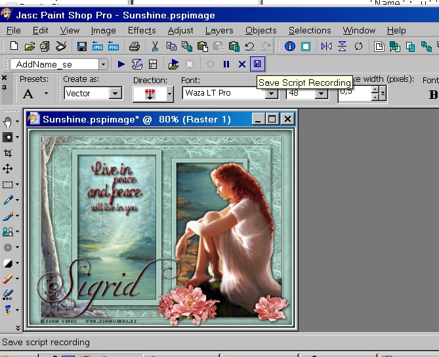The height and width of the screenshot is (357, 439).
Task: Click Paste as New Image icon
Action: pos(202,47)
